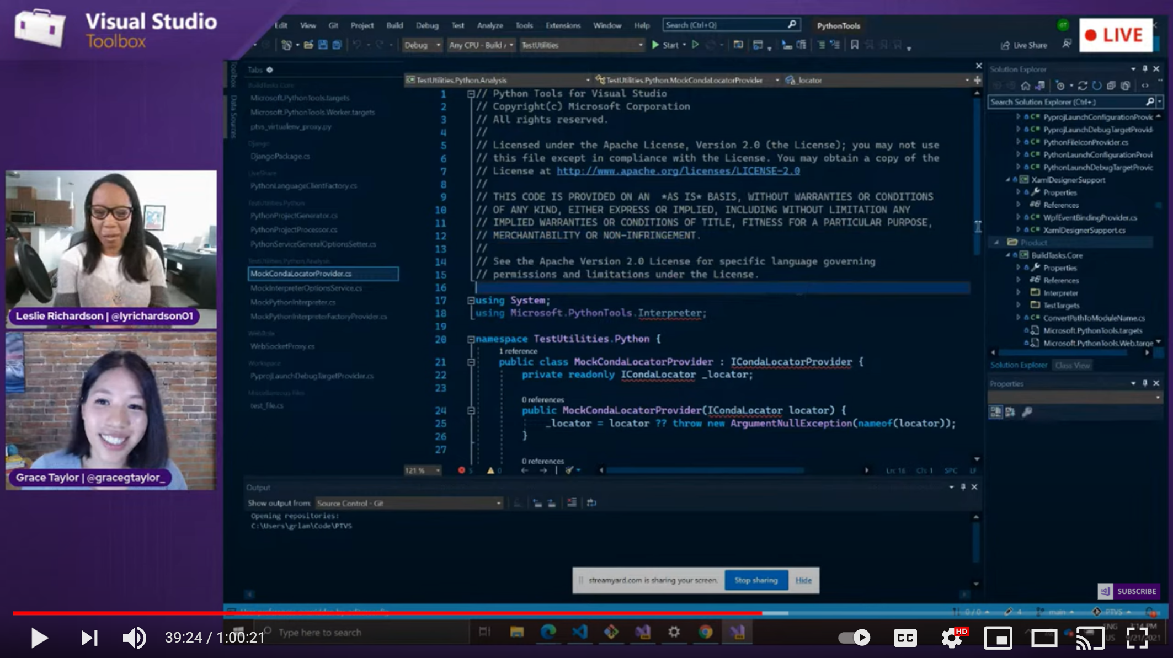Open the Build menu
This screenshot has height=658, width=1173.
394,25
